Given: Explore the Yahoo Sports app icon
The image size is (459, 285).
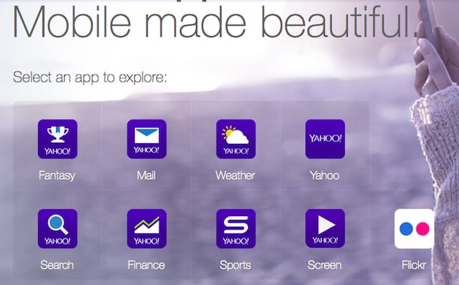Looking at the screenshot, I should point(236,228).
